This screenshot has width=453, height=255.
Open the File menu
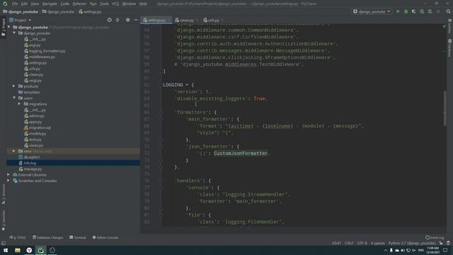pyautogui.click(x=15, y=4)
